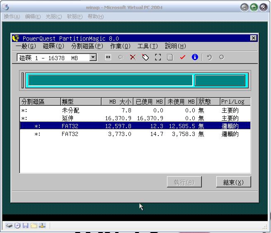Click the 分割磁區 column header
The height and width of the screenshot is (233, 271).
click(40, 102)
